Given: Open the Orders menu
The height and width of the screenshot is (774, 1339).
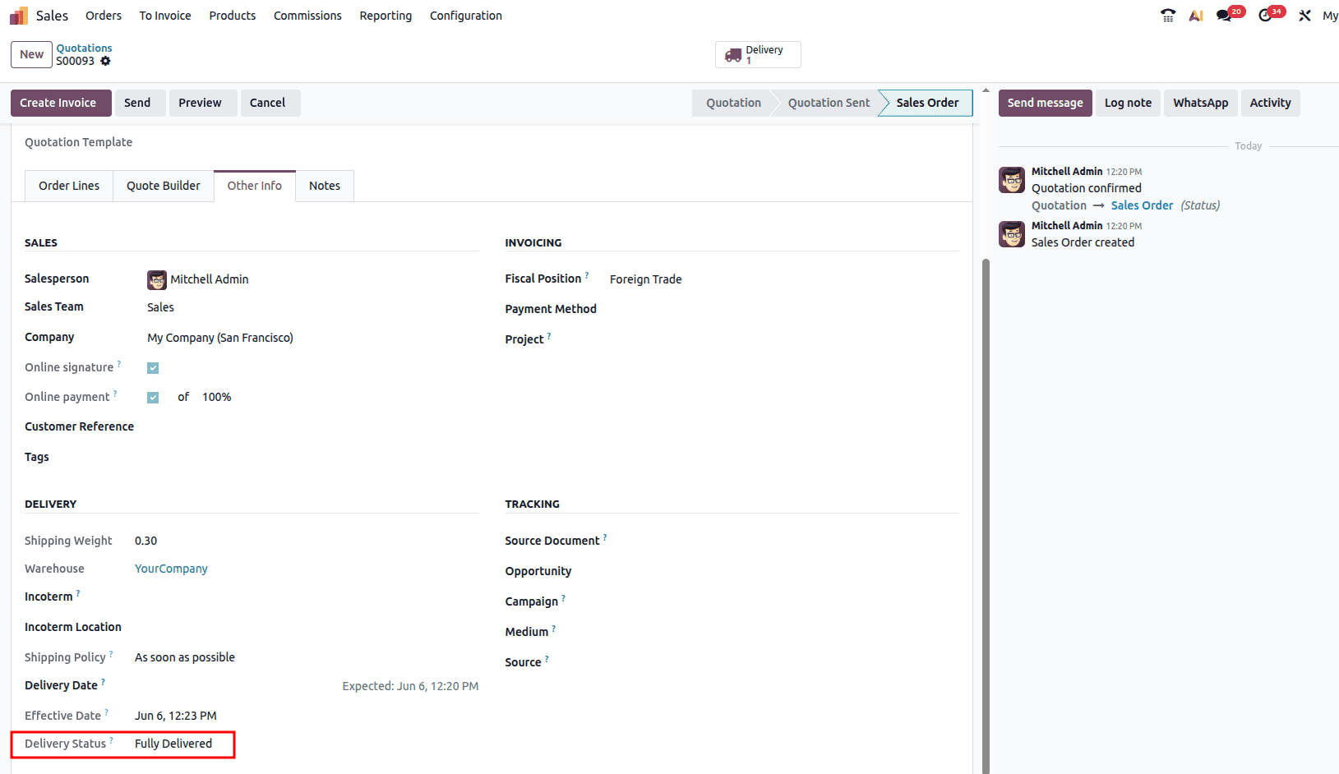Looking at the screenshot, I should point(104,16).
